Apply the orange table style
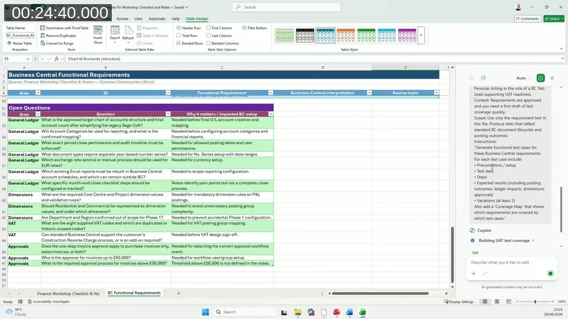Viewport: 568px width, 319px height. [x=346, y=35]
